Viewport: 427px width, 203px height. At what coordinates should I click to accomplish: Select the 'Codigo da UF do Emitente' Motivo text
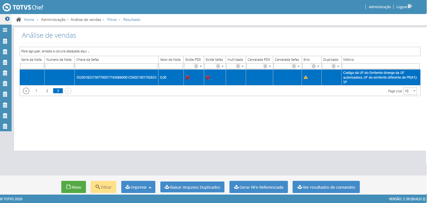(x=381, y=77)
